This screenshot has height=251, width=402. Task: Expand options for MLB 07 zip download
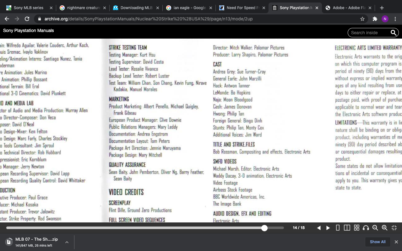[x=67, y=242]
